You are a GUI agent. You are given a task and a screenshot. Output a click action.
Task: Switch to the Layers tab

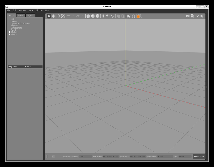[x=30, y=15]
